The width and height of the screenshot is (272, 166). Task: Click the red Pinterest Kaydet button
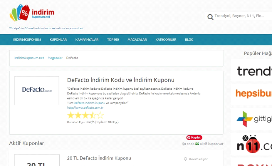(195, 137)
